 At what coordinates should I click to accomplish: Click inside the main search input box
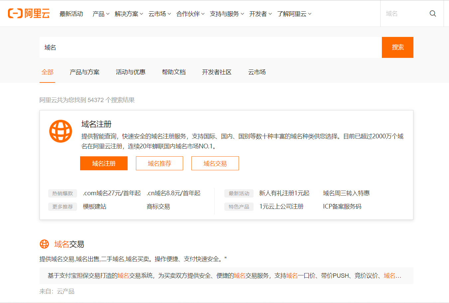click(x=199, y=47)
